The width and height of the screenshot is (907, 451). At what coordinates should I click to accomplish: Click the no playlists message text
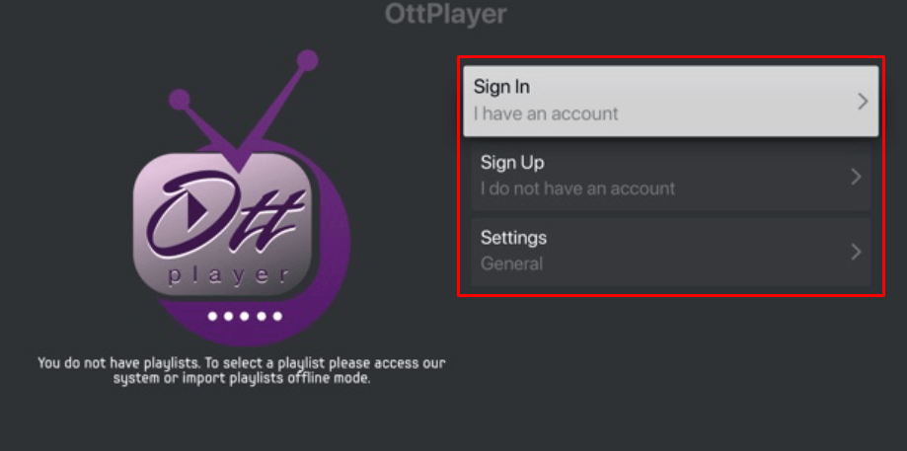tap(241, 371)
